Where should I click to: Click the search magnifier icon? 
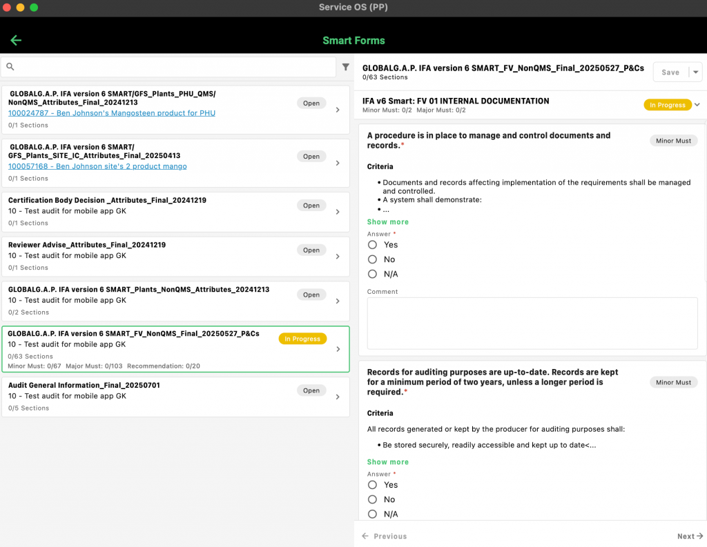click(x=10, y=67)
